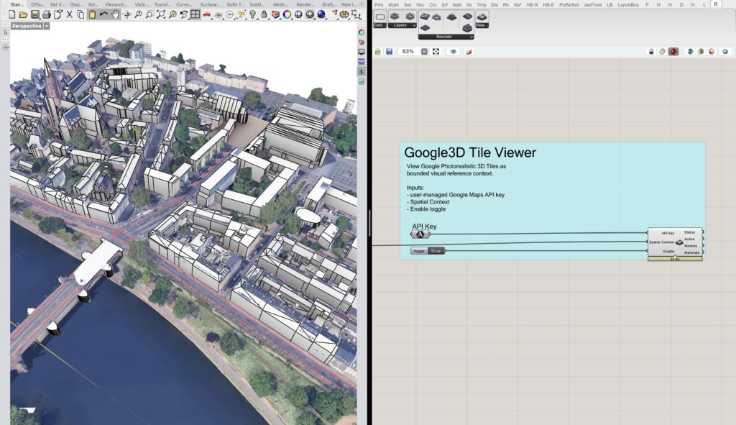Select the API Key panel parameter
The height and width of the screenshot is (425, 736).
[x=420, y=234]
